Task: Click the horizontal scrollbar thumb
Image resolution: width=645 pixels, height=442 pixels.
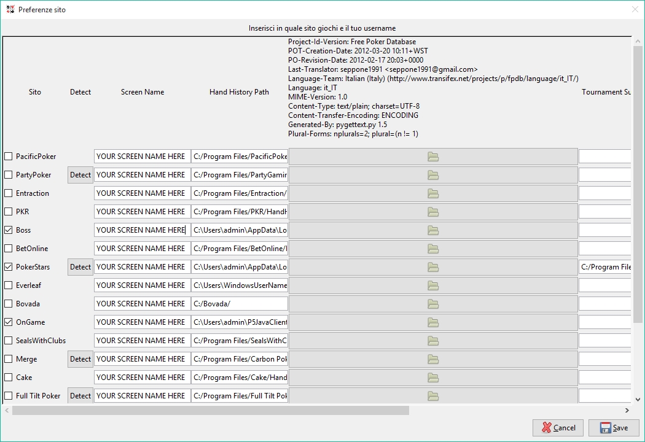Action: pyautogui.click(x=211, y=410)
